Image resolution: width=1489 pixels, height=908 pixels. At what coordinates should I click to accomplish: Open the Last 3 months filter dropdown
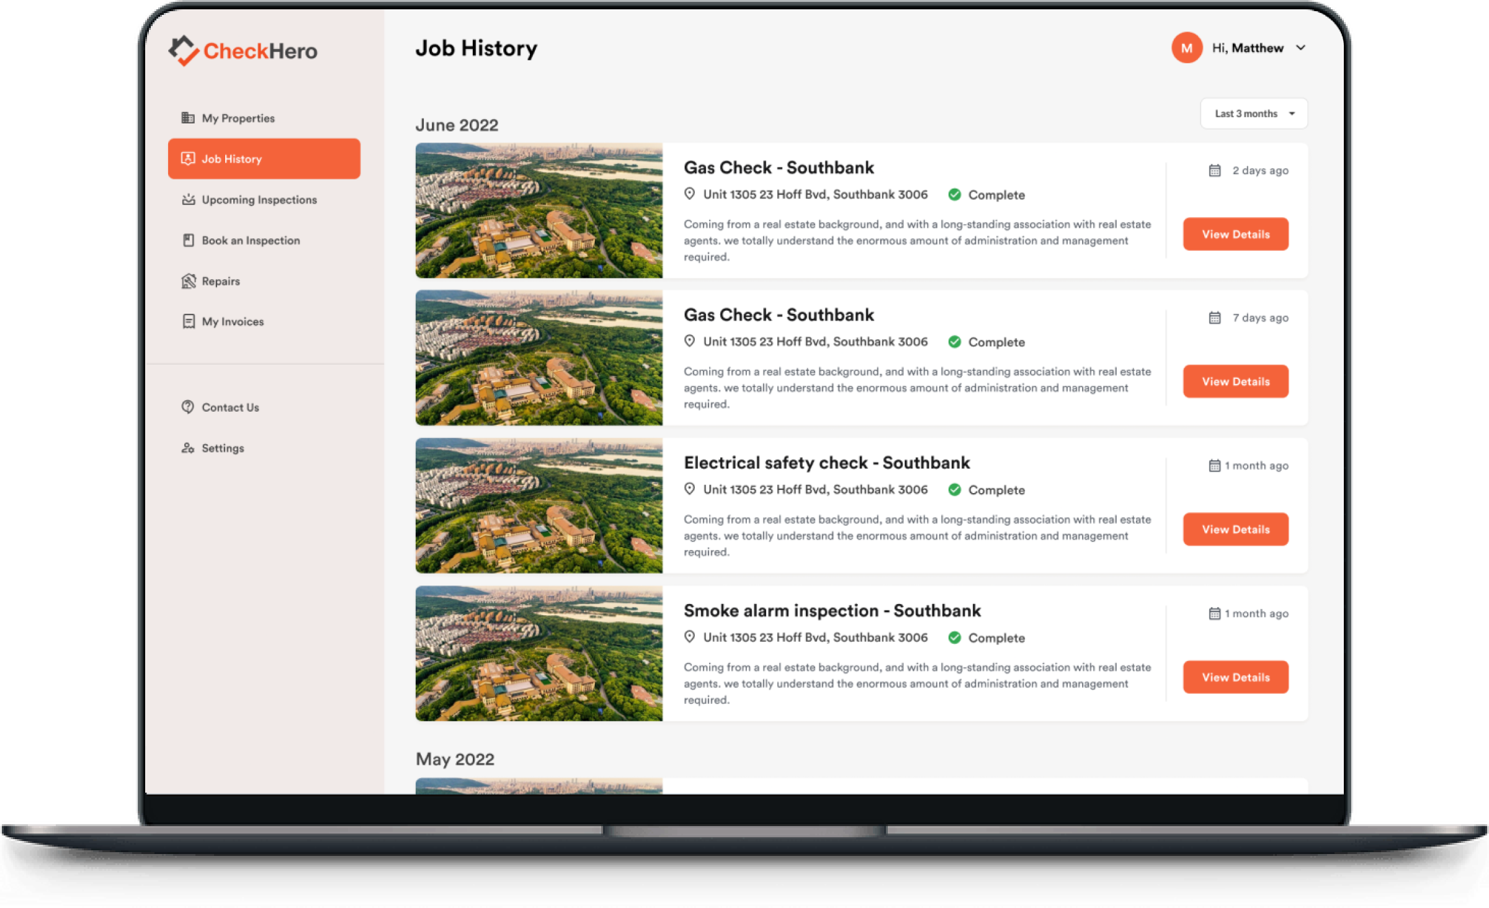pyautogui.click(x=1253, y=113)
